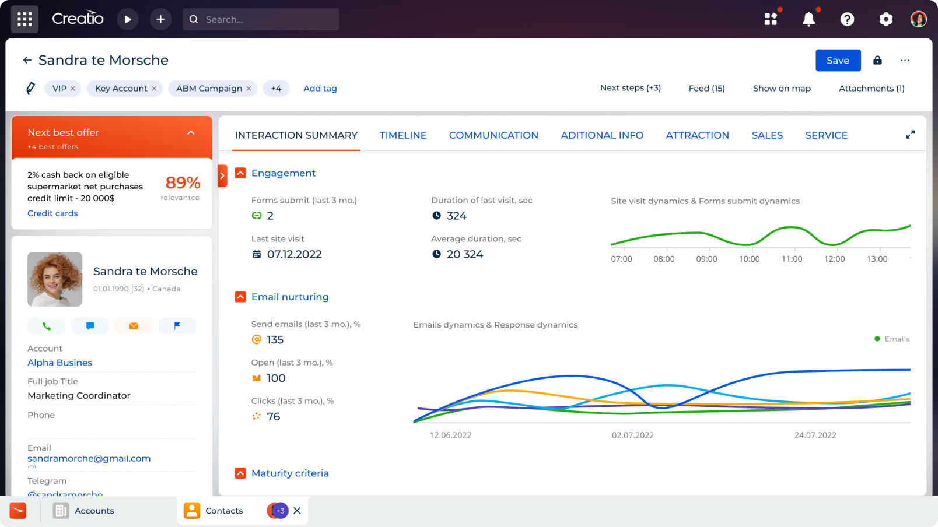Collapse the Next best offer panel
This screenshot has width=938, height=527.
(191, 132)
